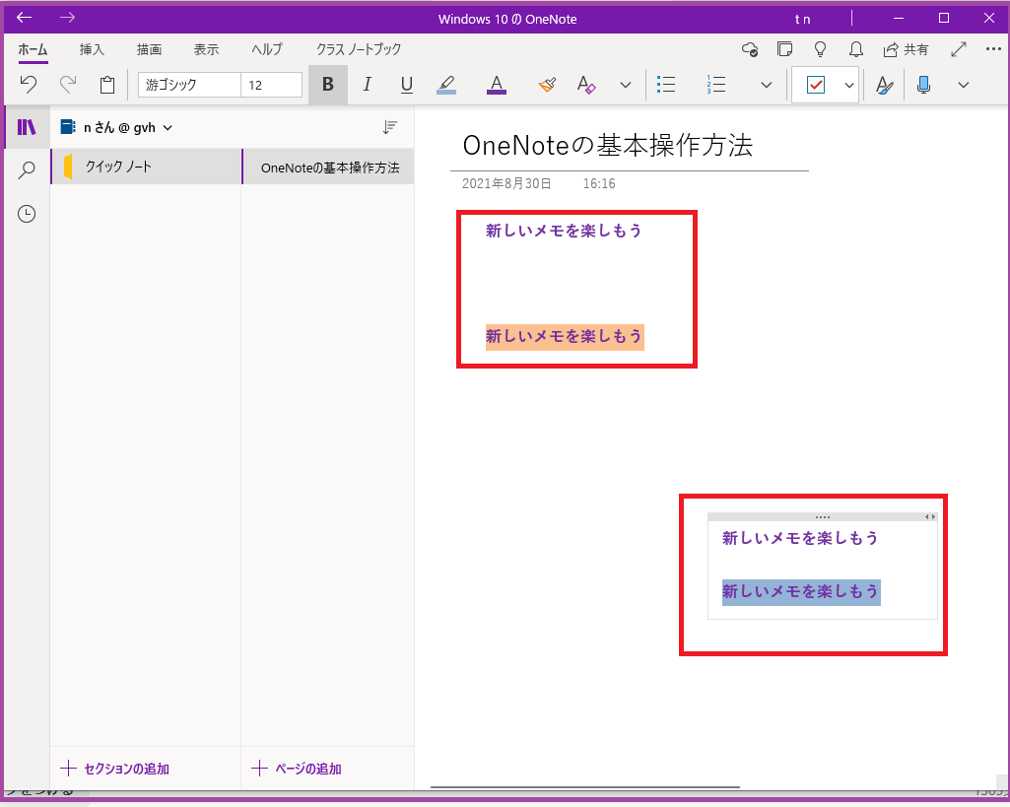
Task: Toggle underline formatting
Action: click(406, 85)
